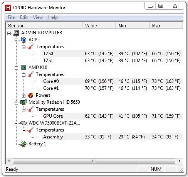Click the Sensor column header
This screenshot has height=177, width=188.
(44, 25)
